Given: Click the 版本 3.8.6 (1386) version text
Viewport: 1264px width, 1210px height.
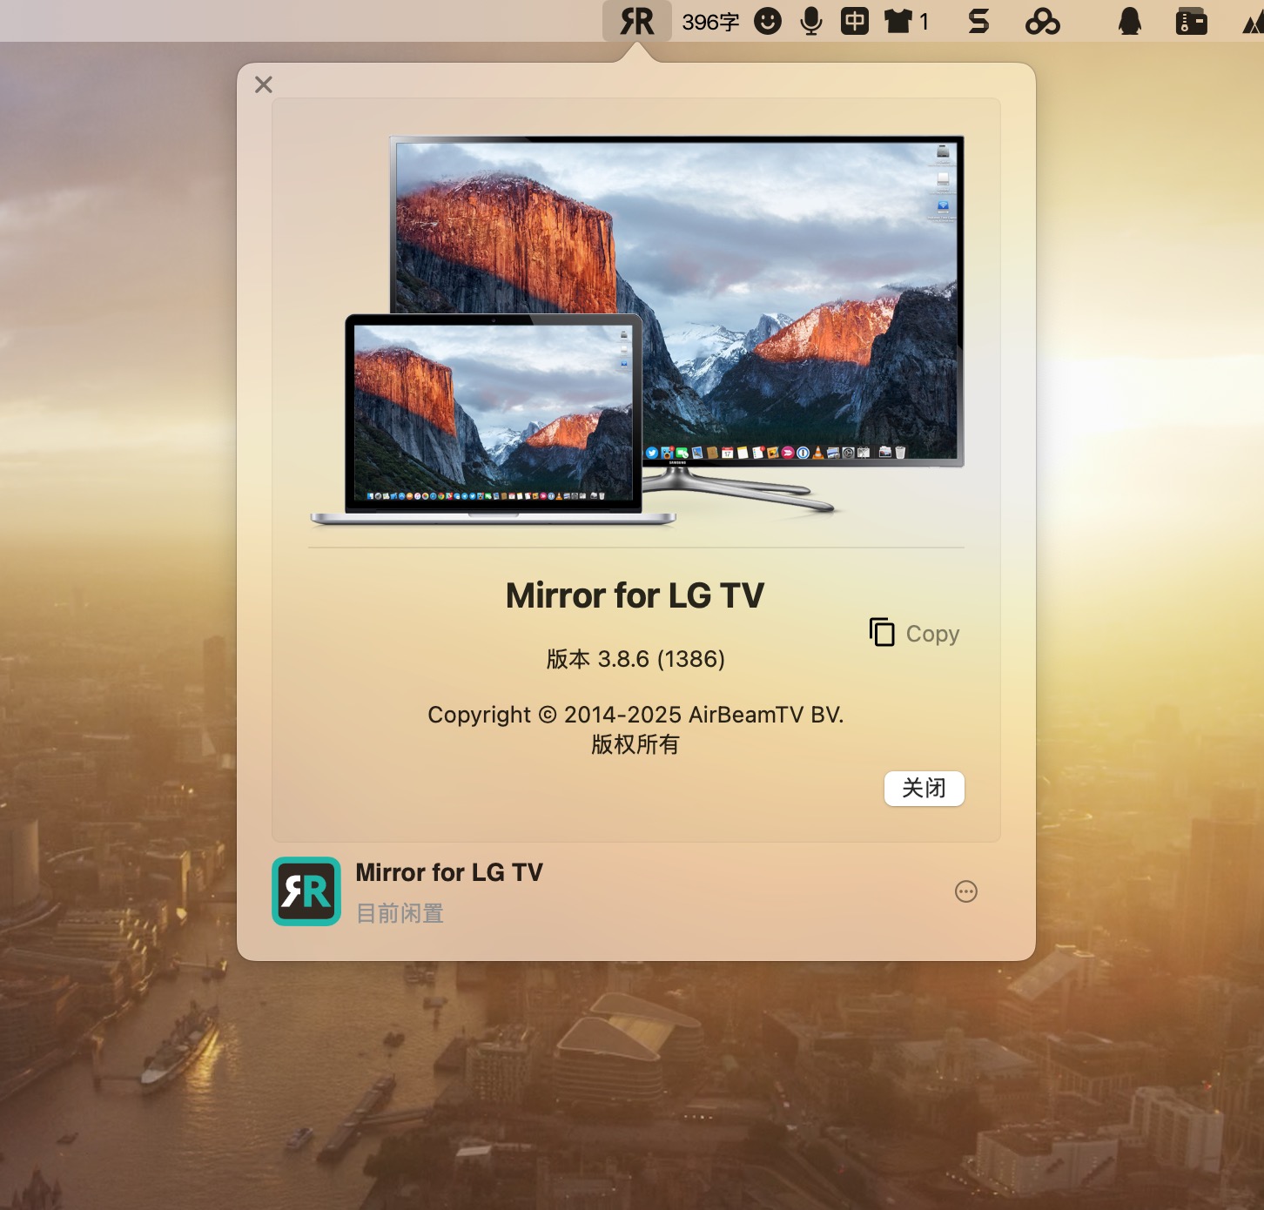Looking at the screenshot, I should [x=635, y=659].
